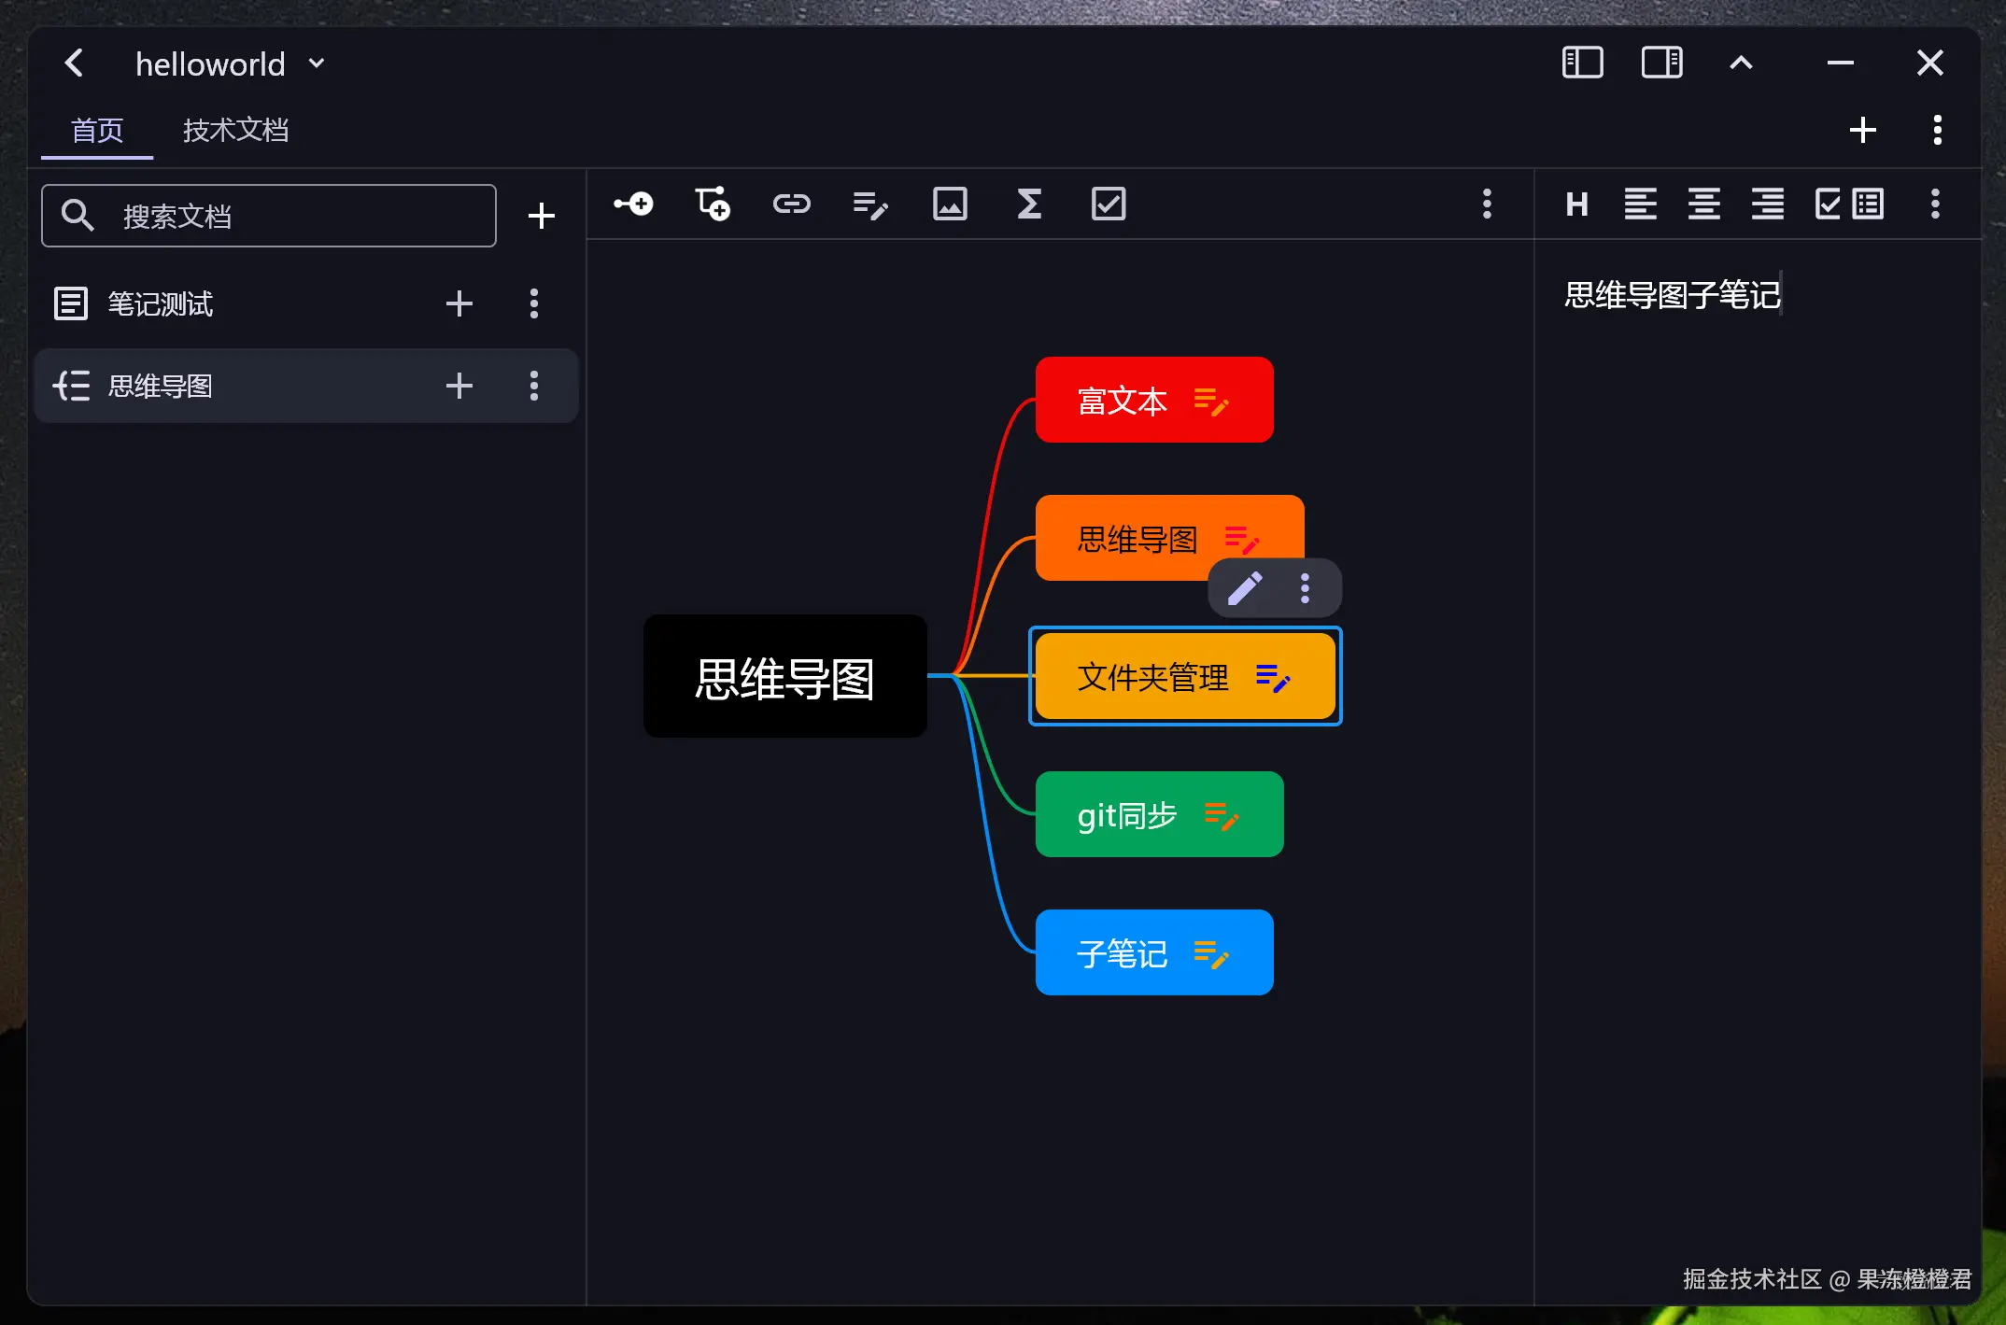The image size is (2006, 1325).
Task: Click the note edit icon in toolbar
Action: 870,204
